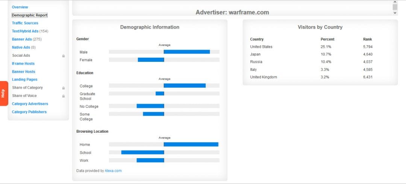Open Category Advertisers page
The height and width of the screenshot is (184, 406).
[30, 104]
